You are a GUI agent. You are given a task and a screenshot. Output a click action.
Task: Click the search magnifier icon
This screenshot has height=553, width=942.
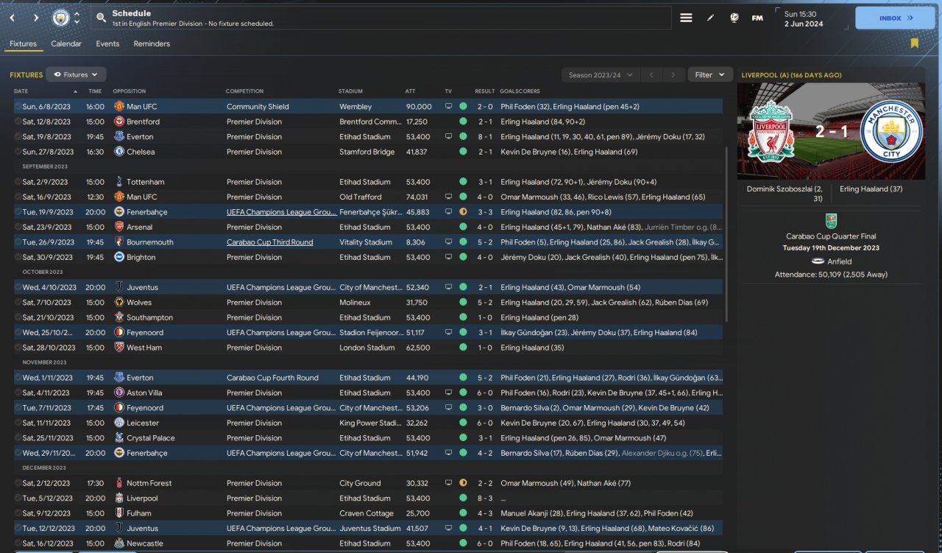101,18
